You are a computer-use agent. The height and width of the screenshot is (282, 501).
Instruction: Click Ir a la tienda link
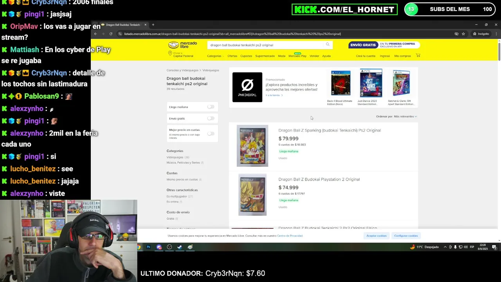pos(274,95)
